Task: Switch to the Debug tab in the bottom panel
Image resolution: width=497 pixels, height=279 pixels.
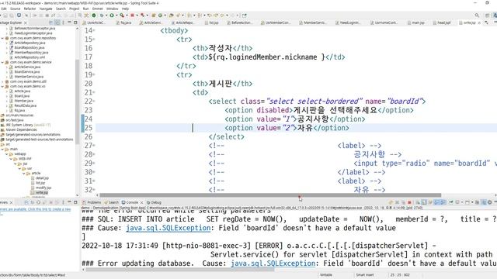Action: click(x=154, y=202)
